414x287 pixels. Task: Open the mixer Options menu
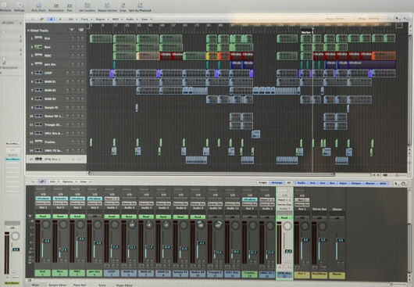[x=70, y=181]
